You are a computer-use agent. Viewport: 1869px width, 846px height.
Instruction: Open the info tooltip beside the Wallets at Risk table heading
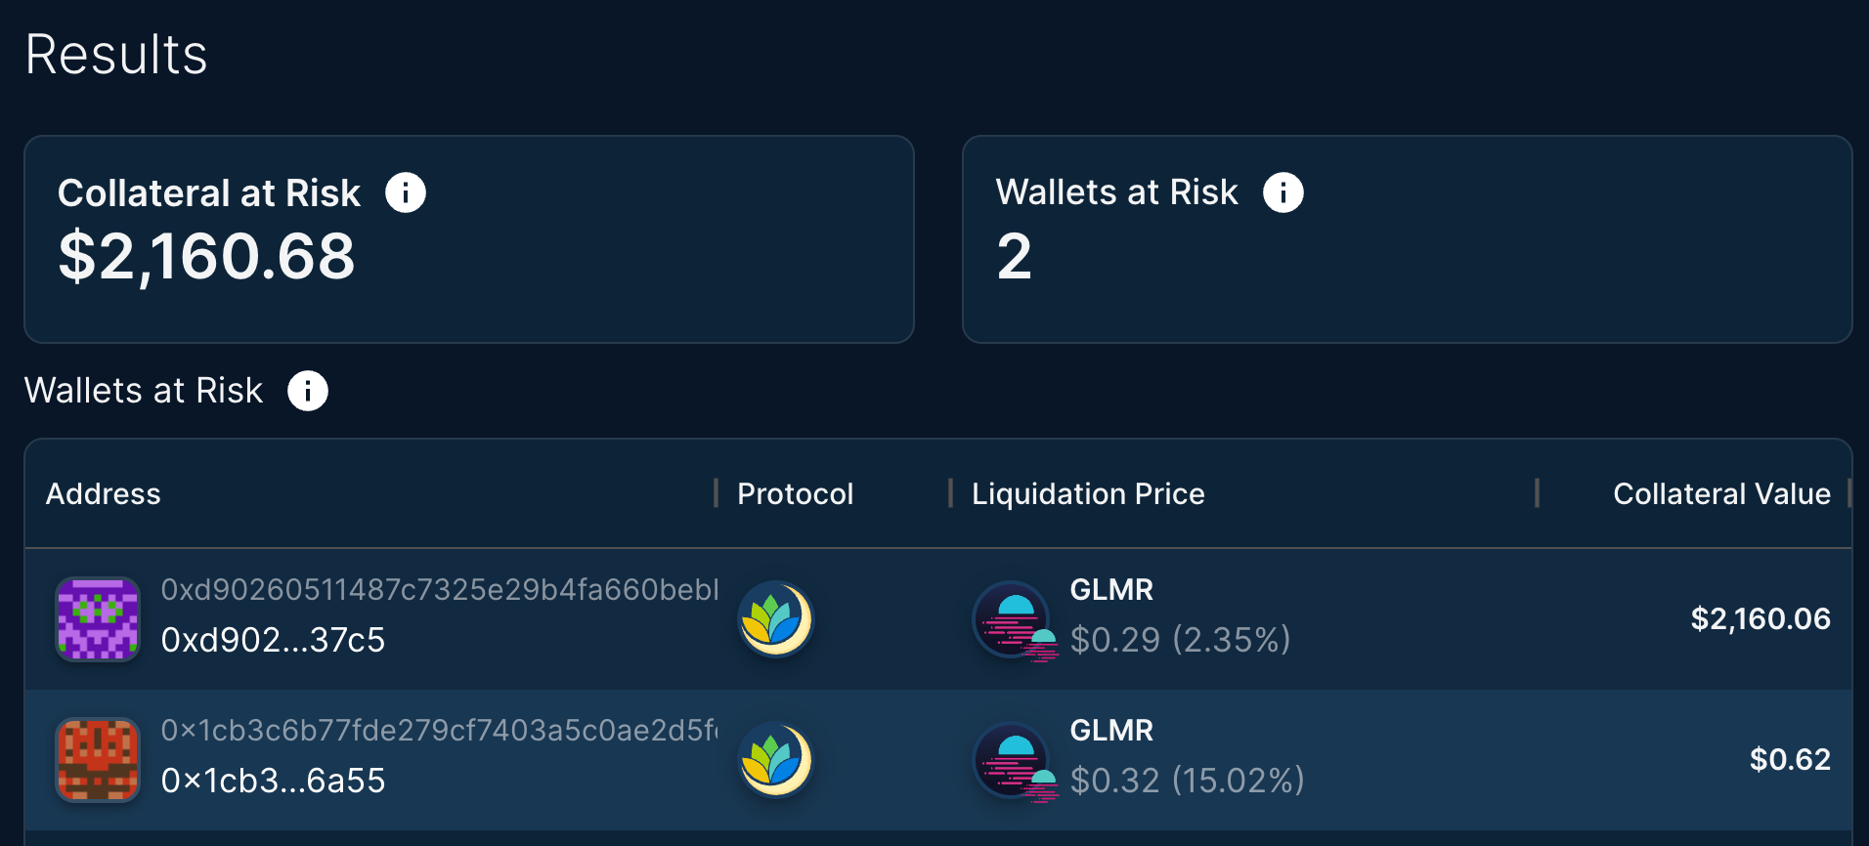(308, 391)
